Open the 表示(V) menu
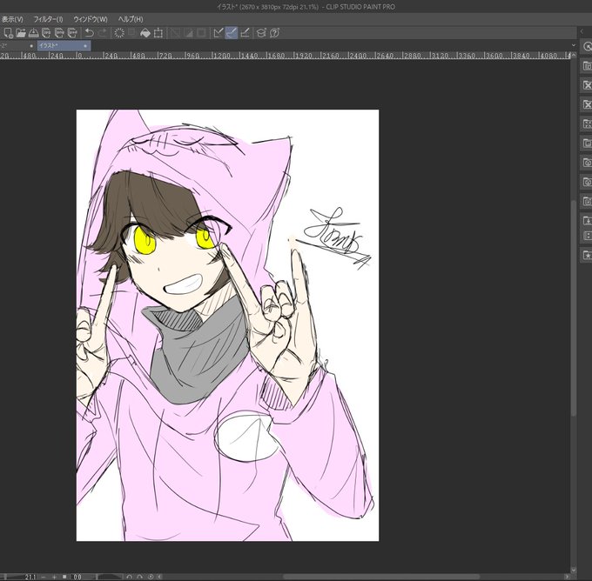Viewport: 592px width, 581px height. tap(11, 19)
